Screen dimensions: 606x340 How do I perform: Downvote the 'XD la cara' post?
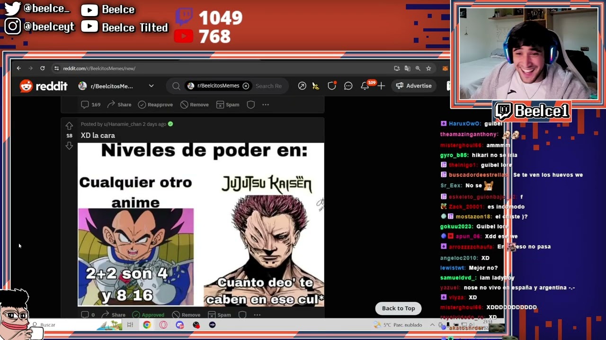pyautogui.click(x=69, y=146)
